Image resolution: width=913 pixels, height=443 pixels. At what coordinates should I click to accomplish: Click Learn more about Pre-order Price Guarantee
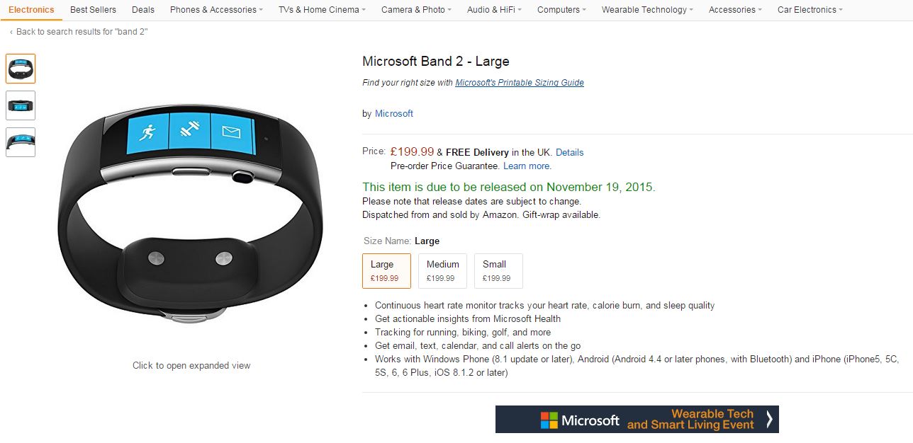click(527, 166)
